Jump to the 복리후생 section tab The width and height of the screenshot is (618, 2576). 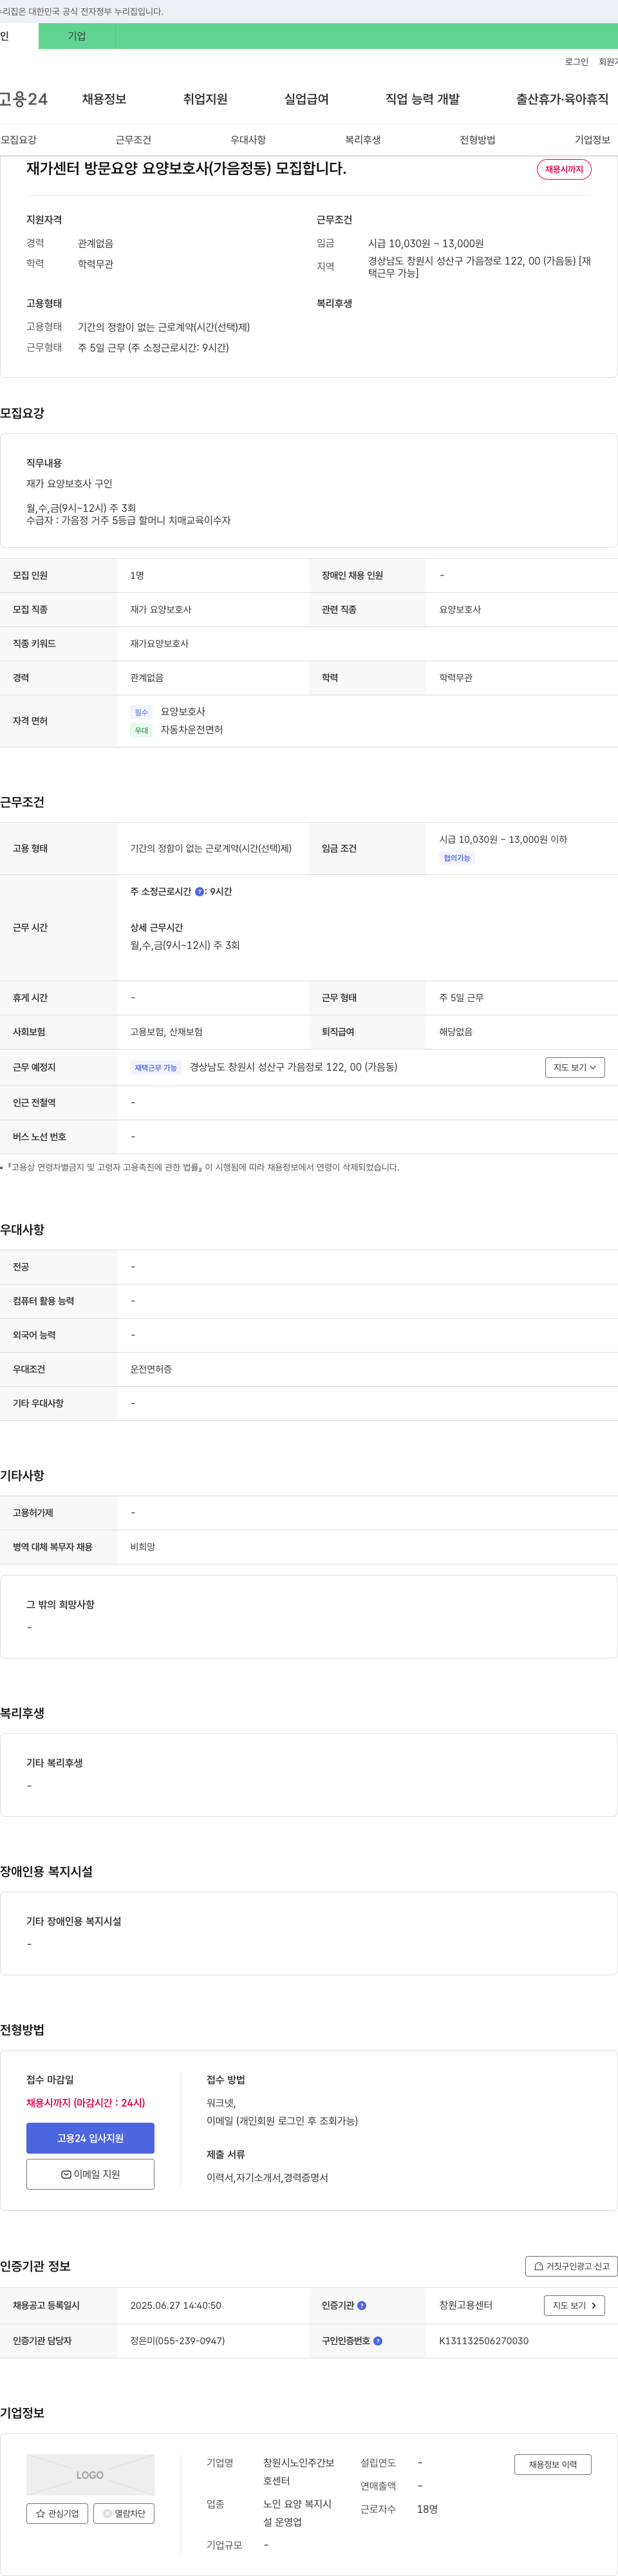tap(363, 140)
